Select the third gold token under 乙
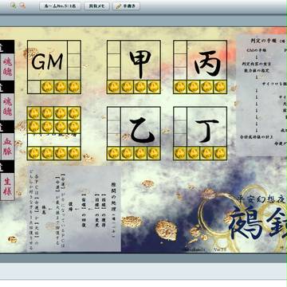Screen dimensions: 287x287 tap(140, 153)
